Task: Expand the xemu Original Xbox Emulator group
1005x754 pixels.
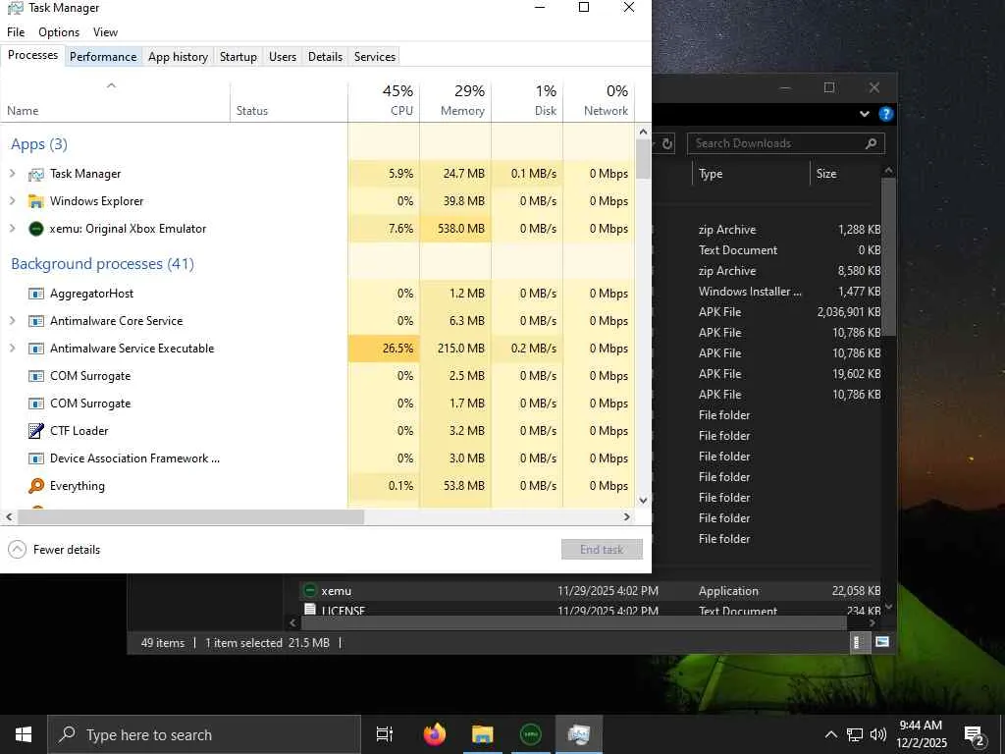Action: click(x=12, y=229)
